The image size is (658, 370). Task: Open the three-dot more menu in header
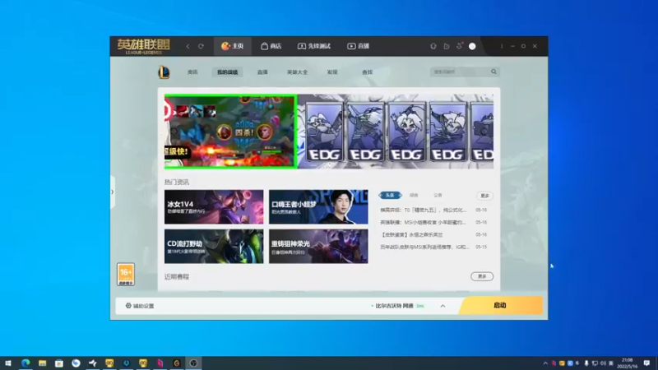point(502,46)
